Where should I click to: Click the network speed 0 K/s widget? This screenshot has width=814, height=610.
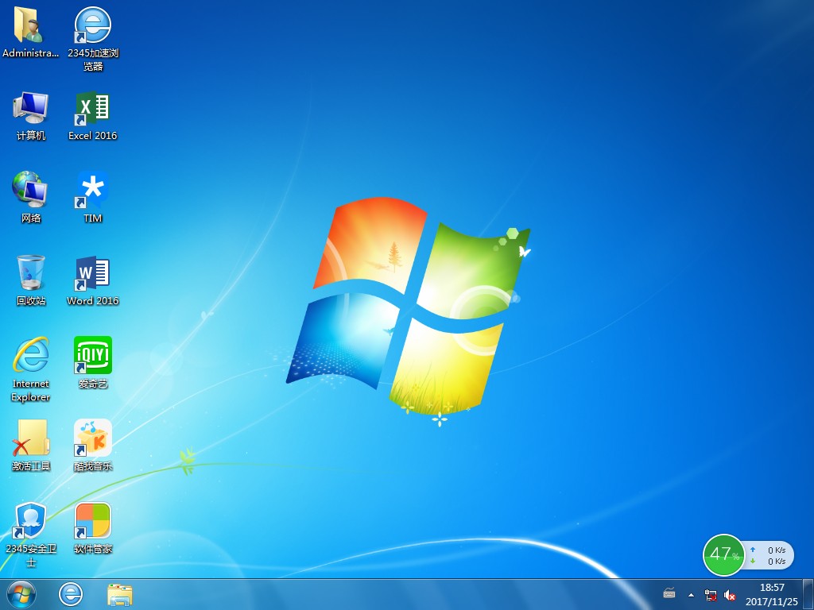tap(769, 555)
